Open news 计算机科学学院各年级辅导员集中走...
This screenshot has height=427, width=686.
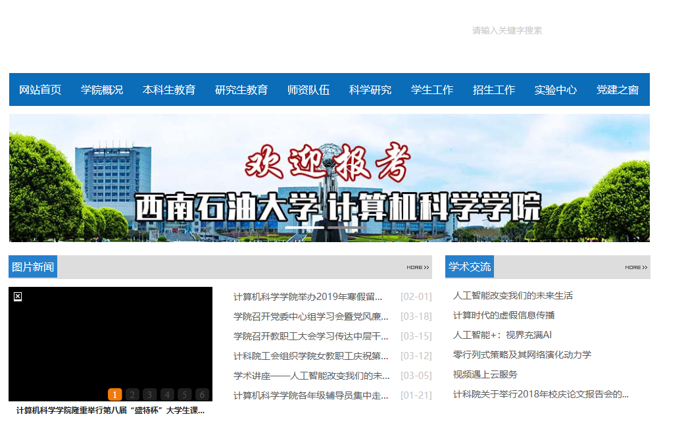click(310, 395)
